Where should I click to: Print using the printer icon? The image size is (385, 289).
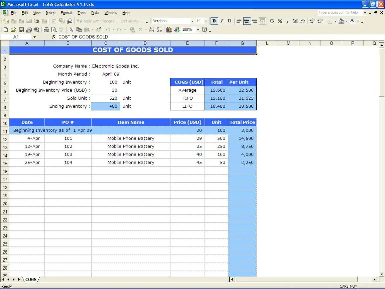point(46,30)
